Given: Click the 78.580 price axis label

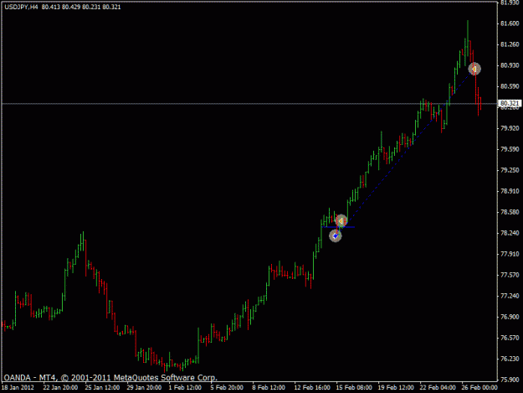Looking at the screenshot, I should [x=510, y=212].
